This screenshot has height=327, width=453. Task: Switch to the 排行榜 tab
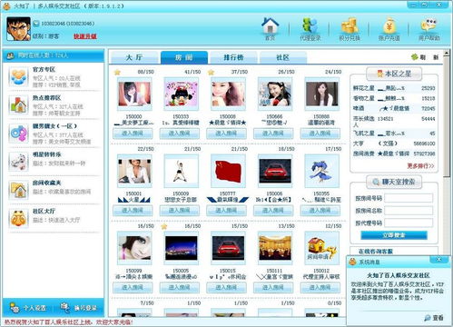[233, 57]
